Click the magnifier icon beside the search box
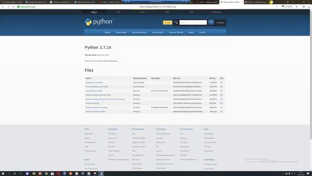The height and width of the screenshot is (176, 312). 176,22
